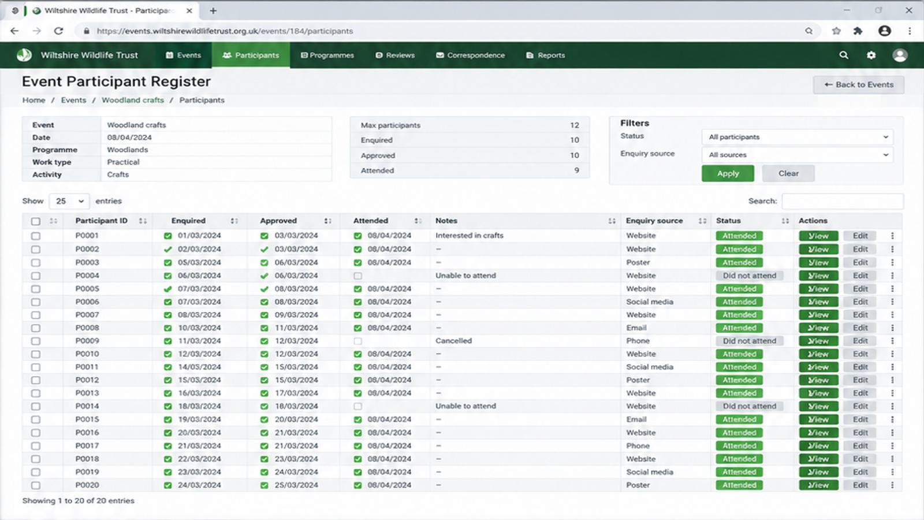Open a new browser tab
The width and height of the screenshot is (924, 520).
[213, 10]
